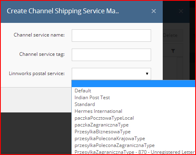Click the filter funnel icon
This screenshot has height=155, width=196.
point(173,51)
